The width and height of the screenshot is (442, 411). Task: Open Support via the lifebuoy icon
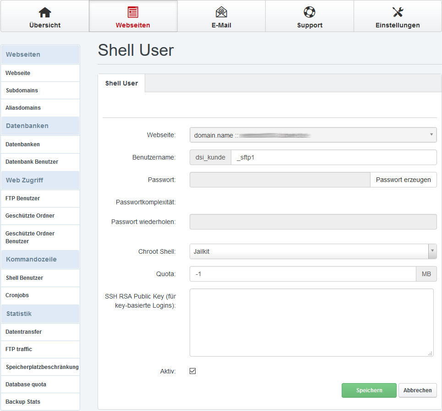[310, 12]
